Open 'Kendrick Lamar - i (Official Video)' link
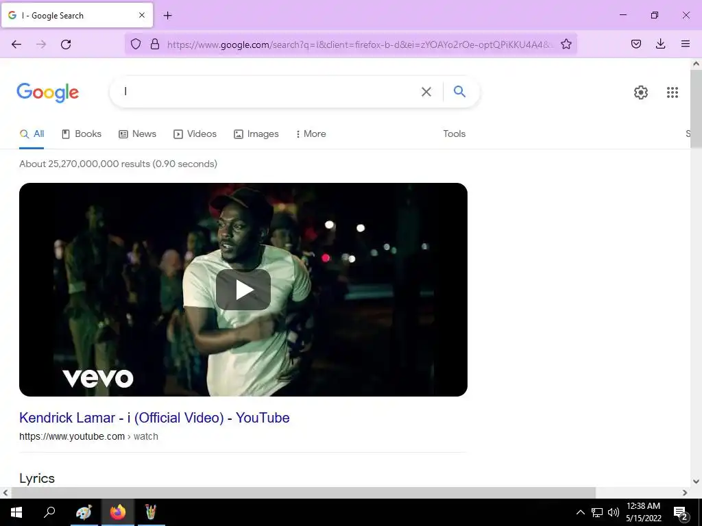Image resolution: width=702 pixels, height=526 pixels. point(154,418)
